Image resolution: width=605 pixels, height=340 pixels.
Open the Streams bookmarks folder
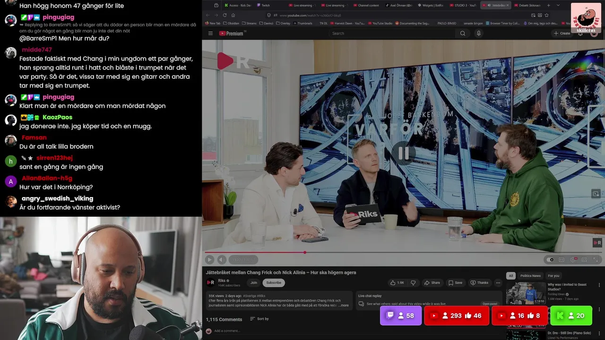click(249, 23)
